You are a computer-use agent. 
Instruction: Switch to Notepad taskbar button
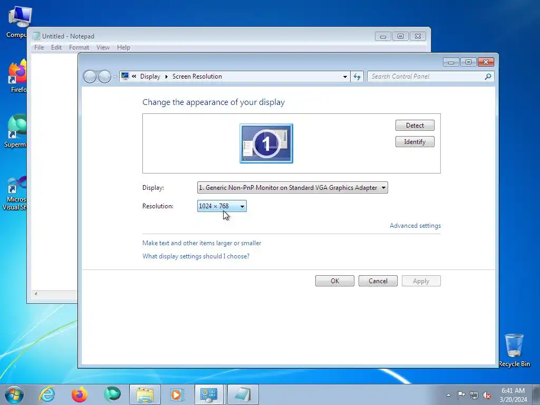point(243,394)
